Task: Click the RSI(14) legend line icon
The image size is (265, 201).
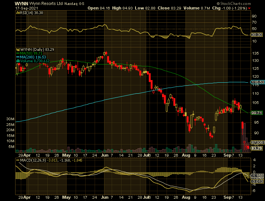Action: point(18,13)
